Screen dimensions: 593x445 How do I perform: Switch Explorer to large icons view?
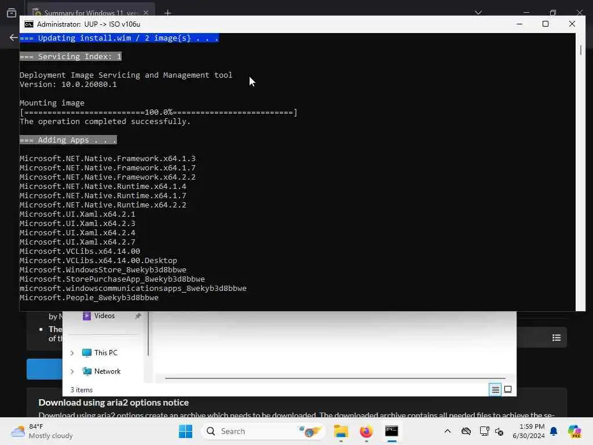point(508,389)
